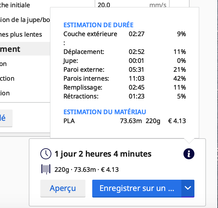Click the clock icon beside print duration
The width and height of the screenshot is (218, 208).
pos(46,154)
